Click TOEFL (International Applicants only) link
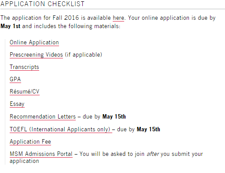 [x=61, y=130]
